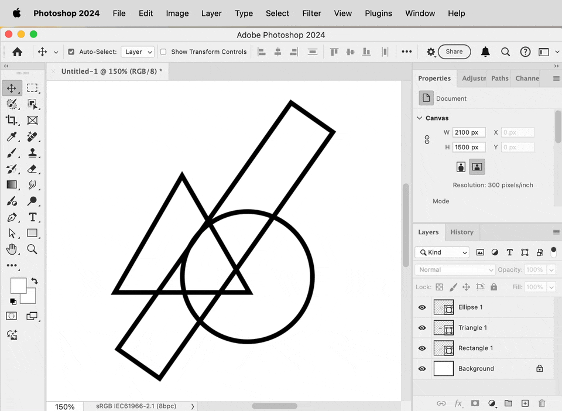
Task: Pick the History Brush tool
Action: (x=12, y=169)
